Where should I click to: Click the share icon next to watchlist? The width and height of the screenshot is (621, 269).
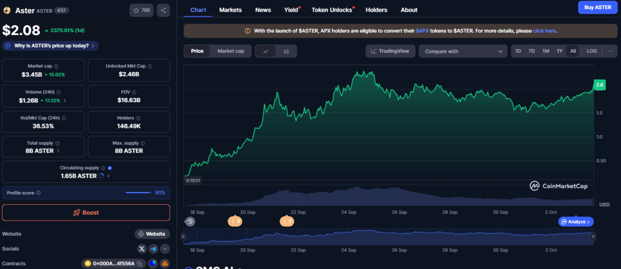164,10
